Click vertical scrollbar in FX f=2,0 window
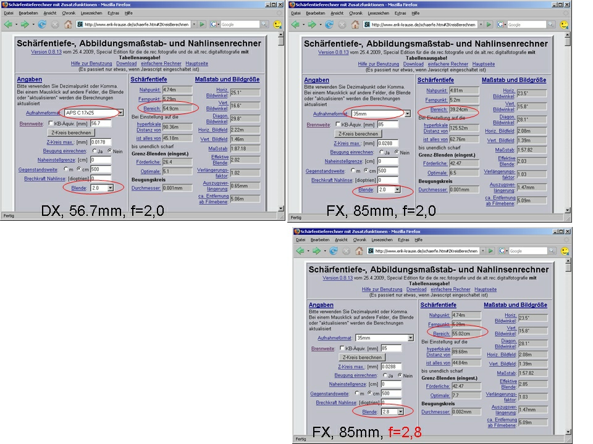The height and width of the screenshot is (444, 593). [568, 123]
